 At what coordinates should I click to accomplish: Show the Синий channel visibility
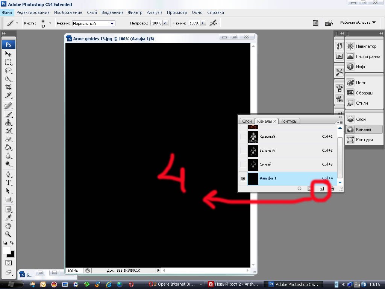point(243,164)
